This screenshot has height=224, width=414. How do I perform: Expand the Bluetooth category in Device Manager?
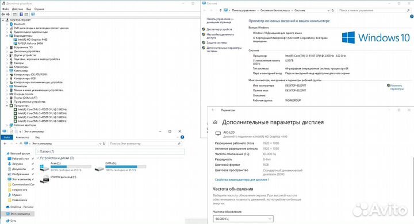7,24
